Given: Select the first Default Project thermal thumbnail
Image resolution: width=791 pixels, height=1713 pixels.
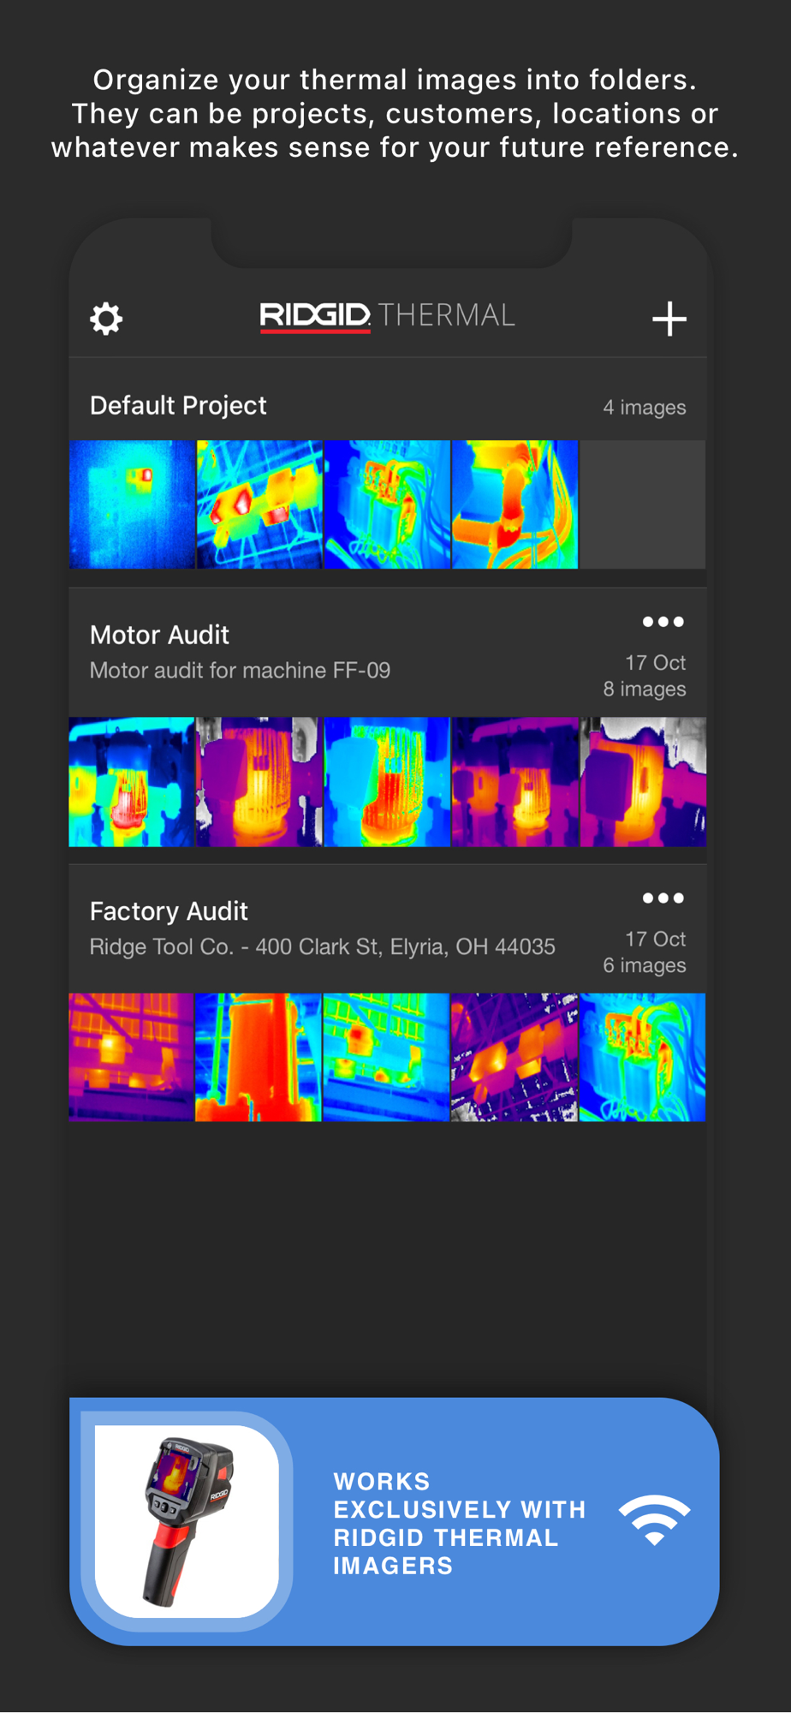Looking at the screenshot, I should click(132, 504).
